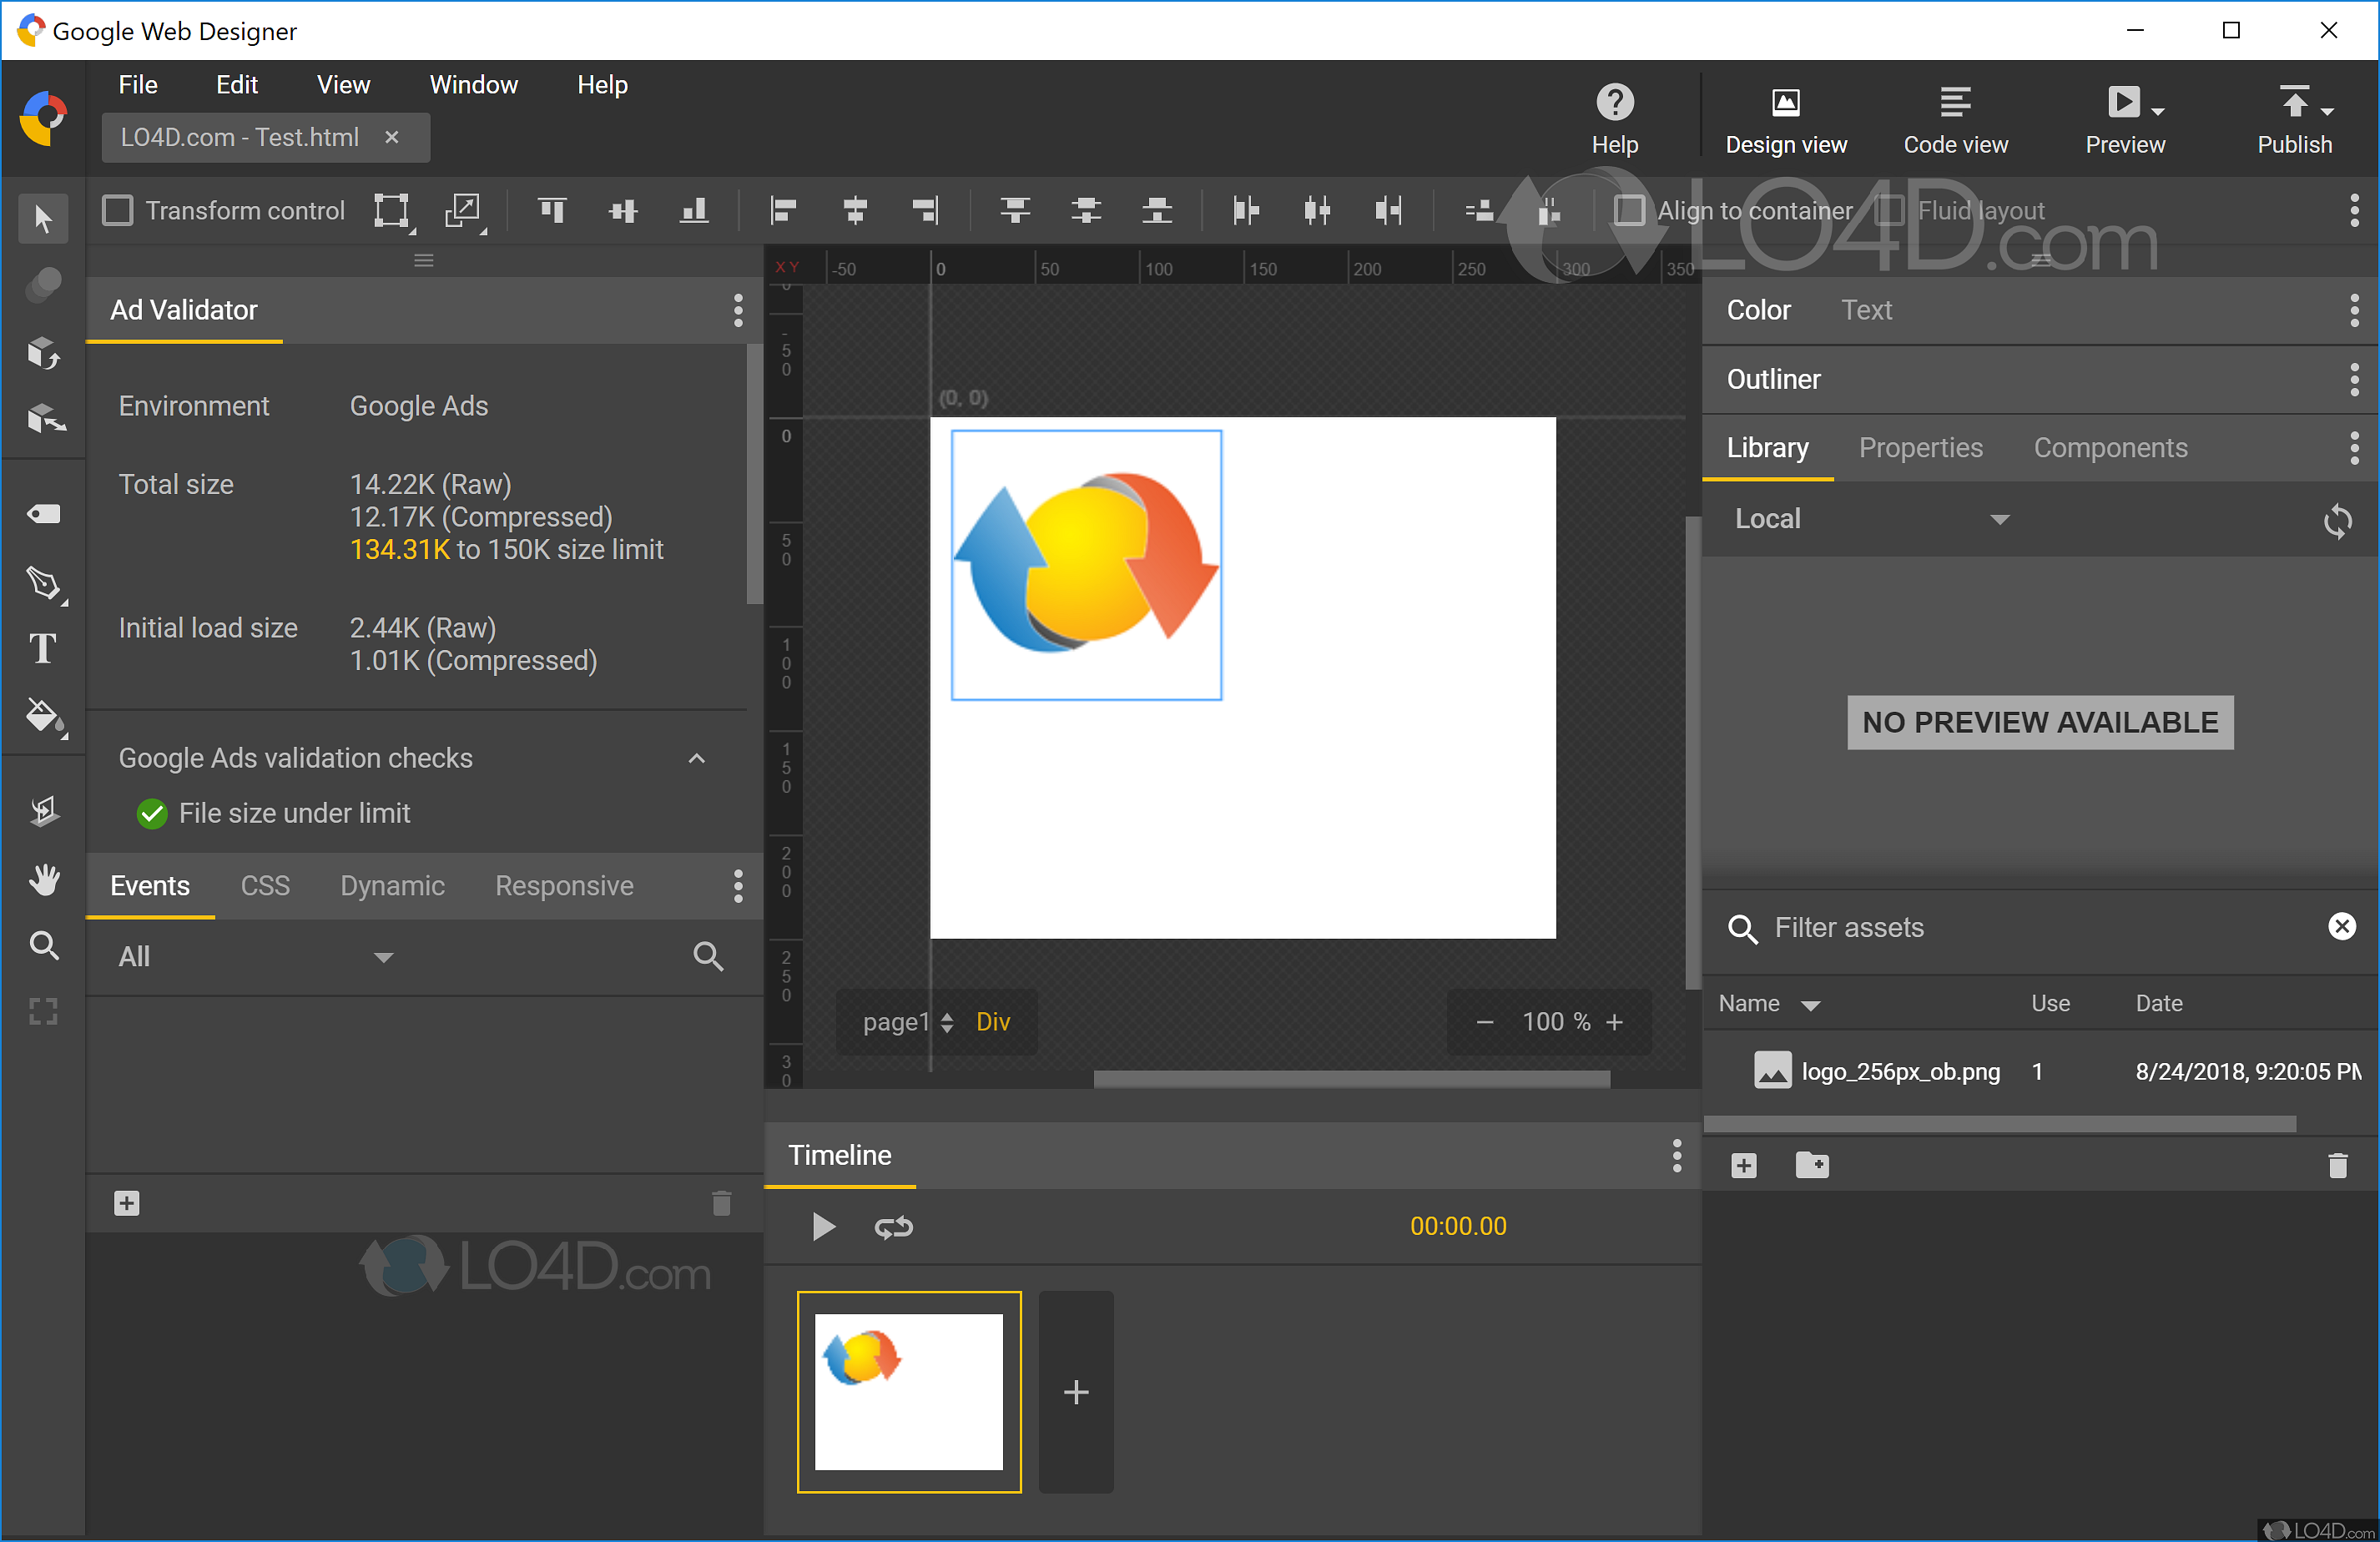Refresh the library assets list

(x=2337, y=520)
